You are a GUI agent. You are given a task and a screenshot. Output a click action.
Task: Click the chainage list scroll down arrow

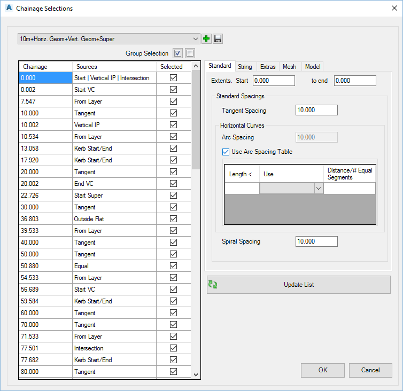[x=196, y=375]
